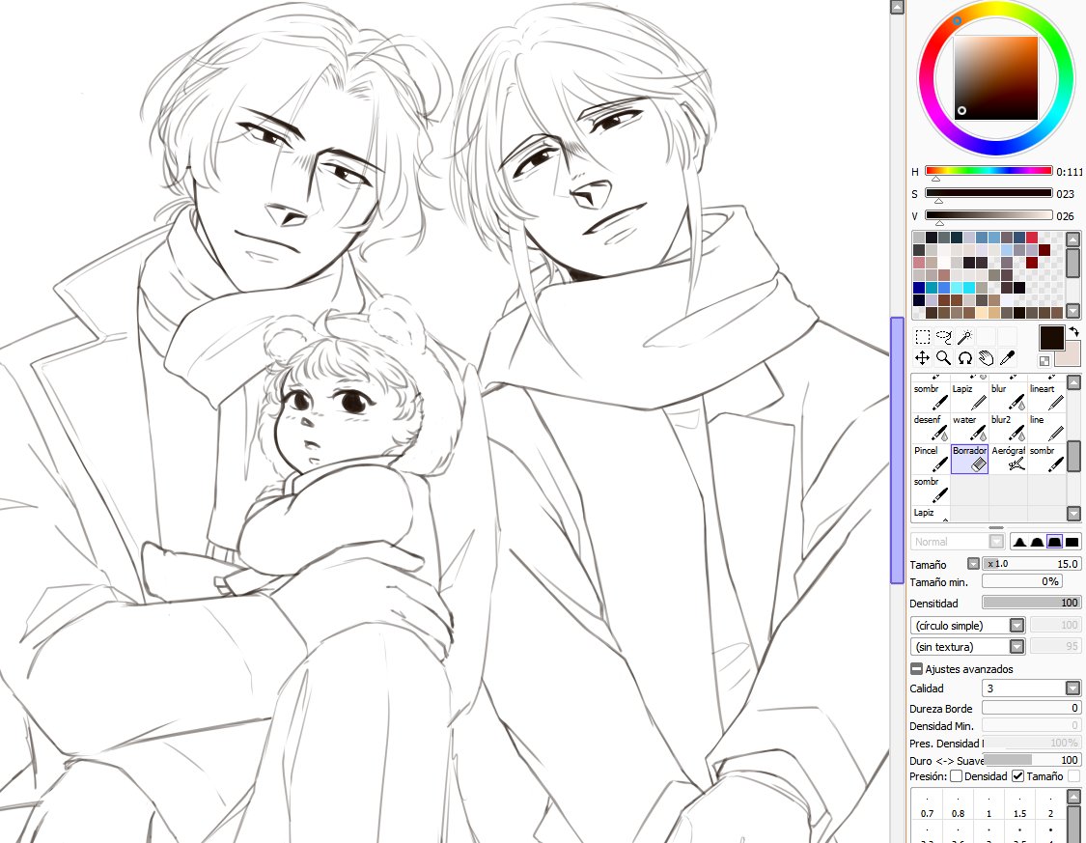This screenshot has width=1086, height=843.
Task: Select the lasso selection tool
Action: pyautogui.click(x=943, y=337)
